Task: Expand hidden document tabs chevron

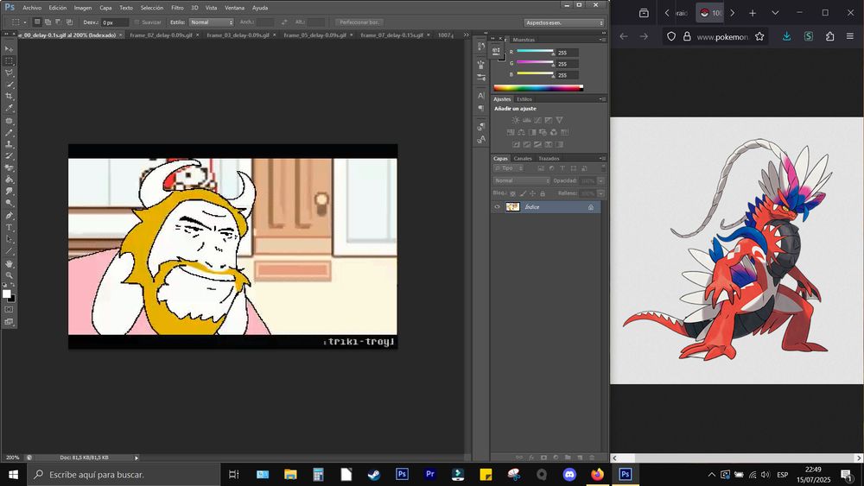Action: pyautogui.click(x=467, y=35)
